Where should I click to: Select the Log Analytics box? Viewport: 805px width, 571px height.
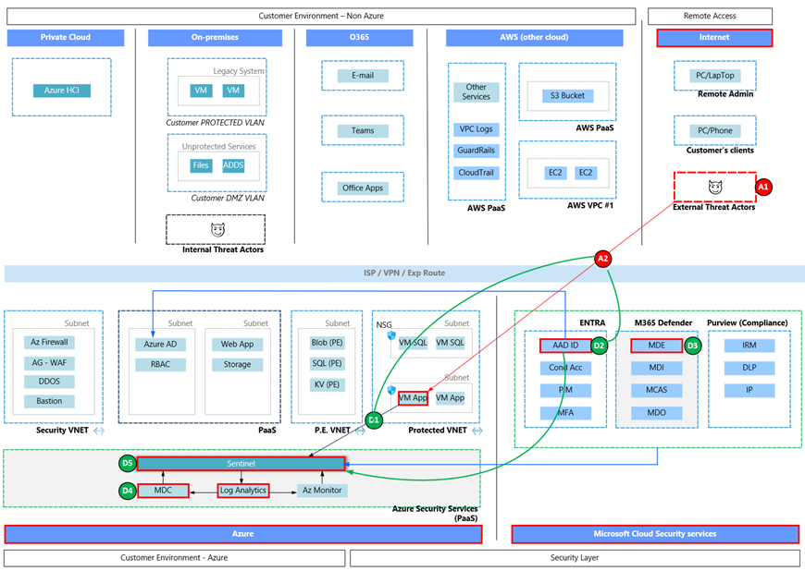click(243, 491)
